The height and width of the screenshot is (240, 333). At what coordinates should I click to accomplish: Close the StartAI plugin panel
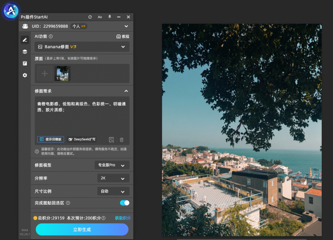pos(128,17)
